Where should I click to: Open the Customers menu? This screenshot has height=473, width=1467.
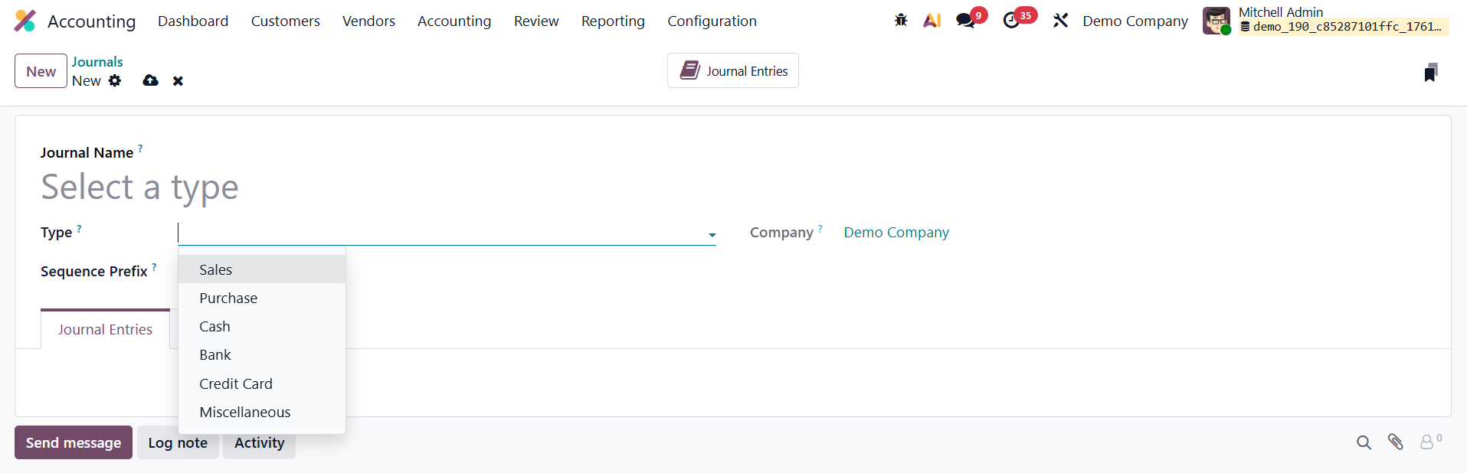click(285, 21)
